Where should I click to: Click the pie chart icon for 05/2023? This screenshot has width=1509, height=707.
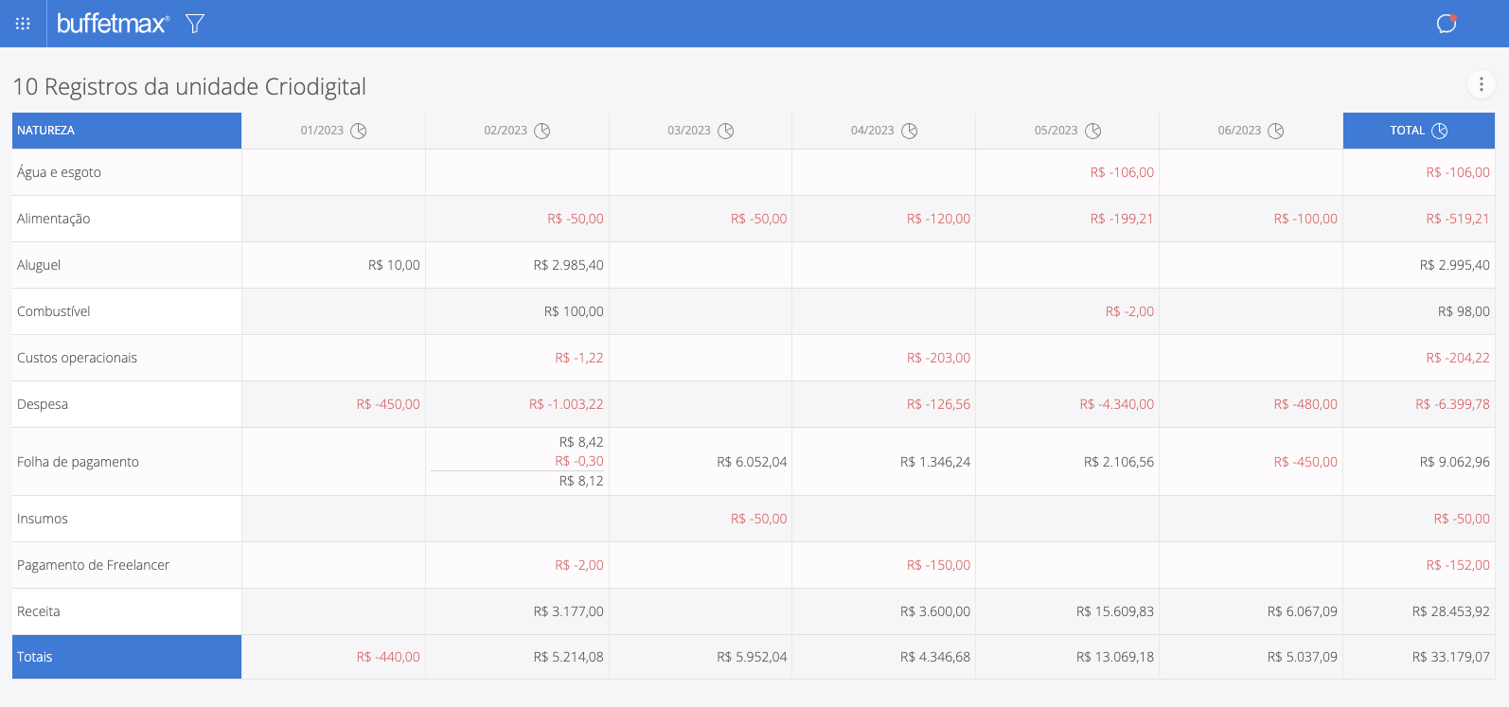tap(1093, 131)
